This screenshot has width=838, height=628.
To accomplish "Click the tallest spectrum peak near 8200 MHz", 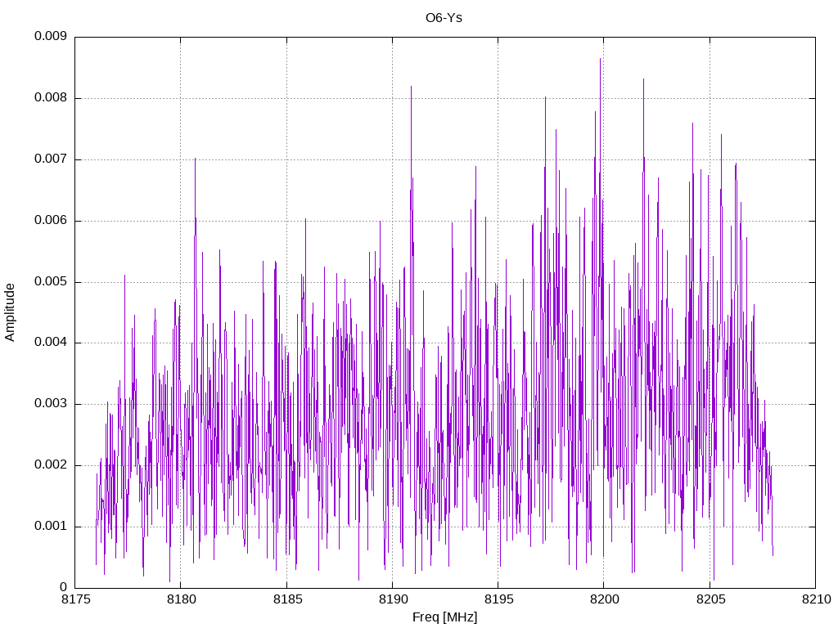I will [x=600, y=59].
